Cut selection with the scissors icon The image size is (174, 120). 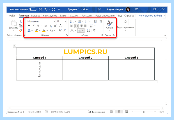pyautogui.click(x=21, y=21)
